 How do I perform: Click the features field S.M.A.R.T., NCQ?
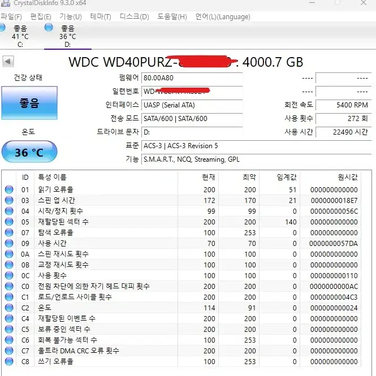click(256, 159)
